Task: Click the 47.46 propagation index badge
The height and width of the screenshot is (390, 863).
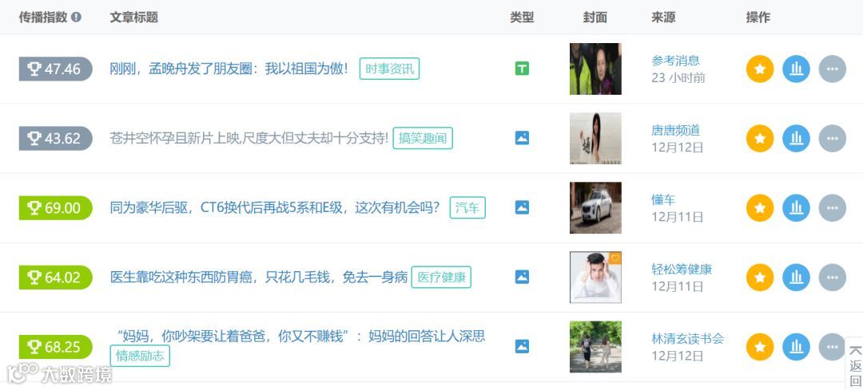Action: click(56, 69)
